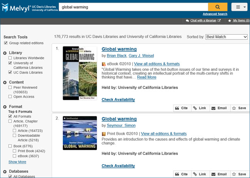Click Email button for result 2
Image resolution: width=250 pixels, height=178 pixels.
coord(219,174)
